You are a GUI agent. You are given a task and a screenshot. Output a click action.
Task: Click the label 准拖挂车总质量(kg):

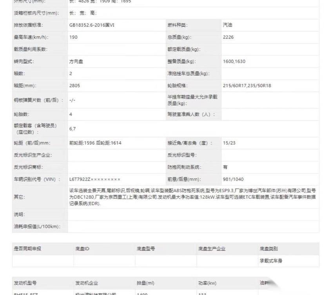point(189,74)
